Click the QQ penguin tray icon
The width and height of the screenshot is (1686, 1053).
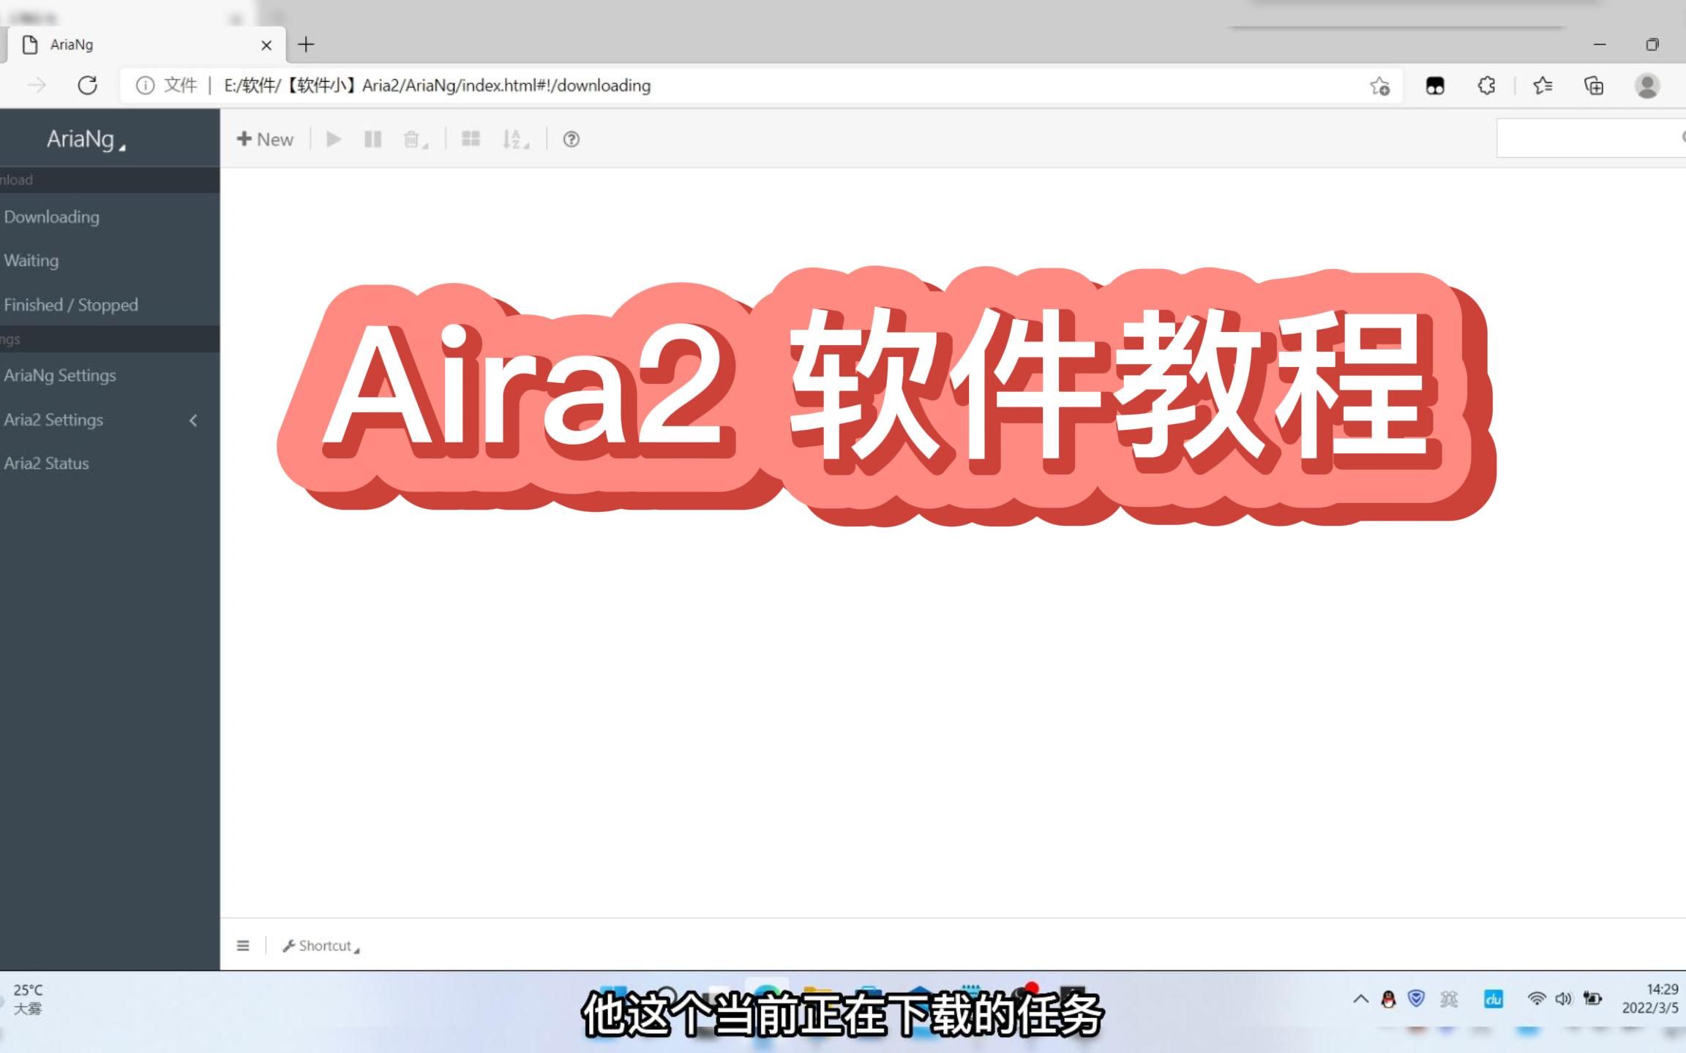point(1388,998)
